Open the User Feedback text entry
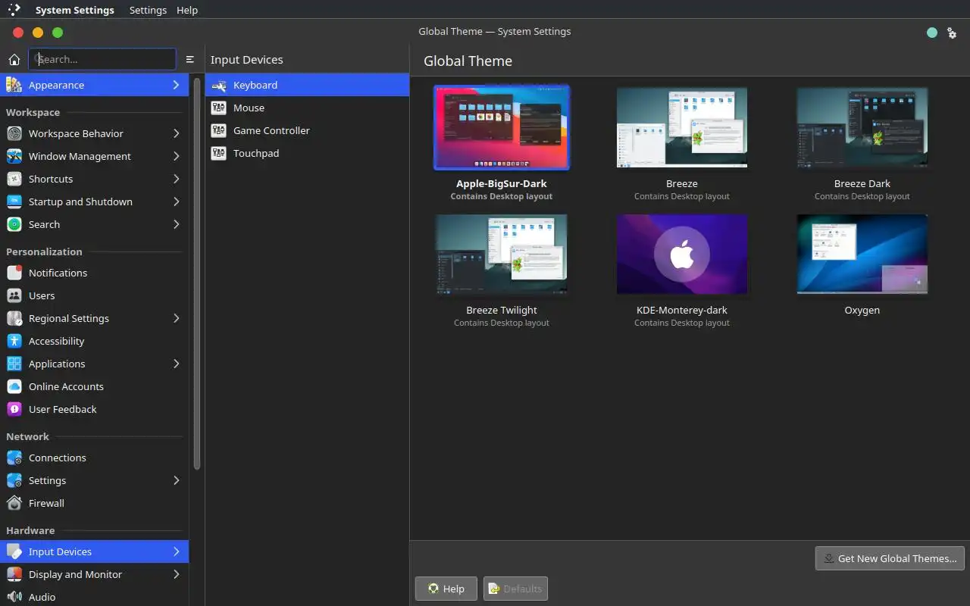 tap(63, 409)
